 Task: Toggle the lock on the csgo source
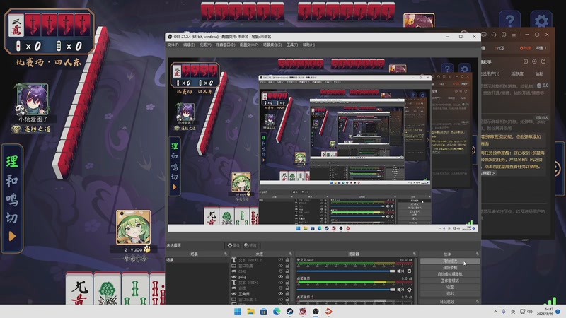288,271
